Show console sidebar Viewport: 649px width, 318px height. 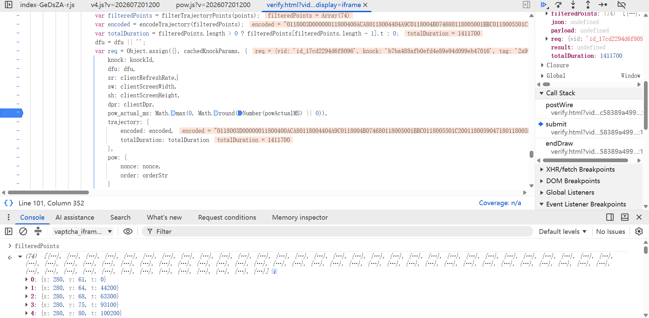pyautogui.click(x=8, y=231)
